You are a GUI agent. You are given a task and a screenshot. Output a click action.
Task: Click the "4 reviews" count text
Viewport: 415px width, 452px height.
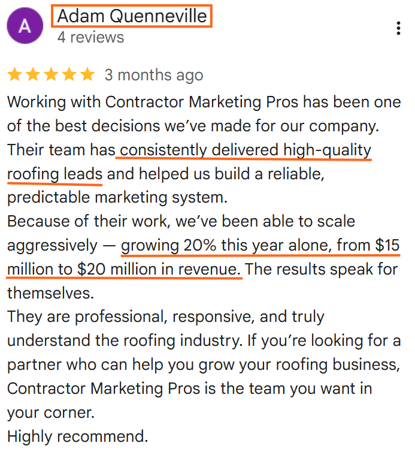(90, 37)
